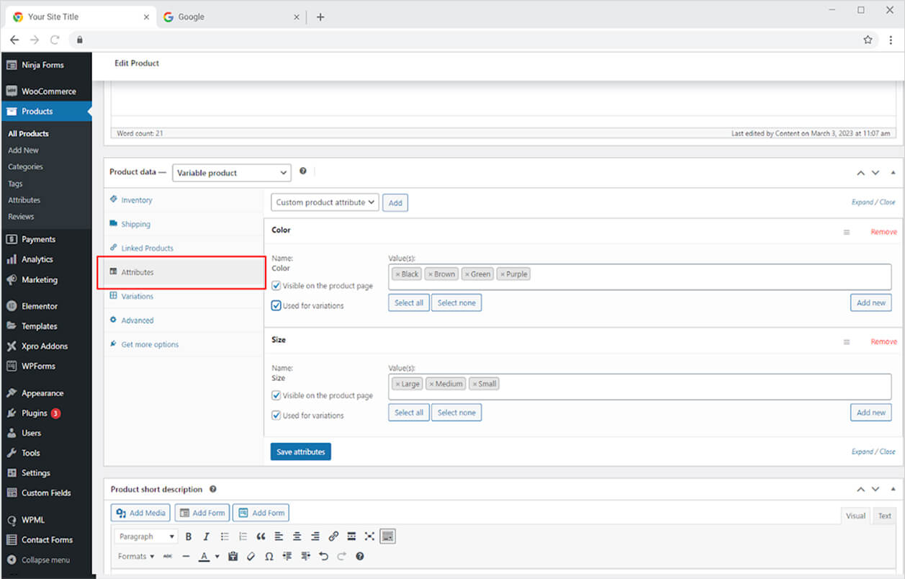The width and height of the screenshot is (905, 579).
Task: Uncheck Used for variations under the Color attribute
Action: [276, 305]
